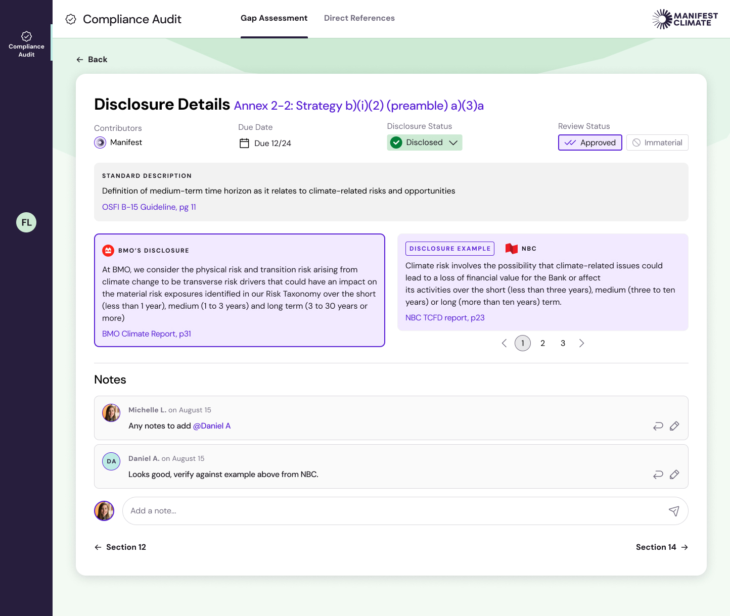Select example page 3
Viewport: 730px width, 616px height.
point(563,343)
